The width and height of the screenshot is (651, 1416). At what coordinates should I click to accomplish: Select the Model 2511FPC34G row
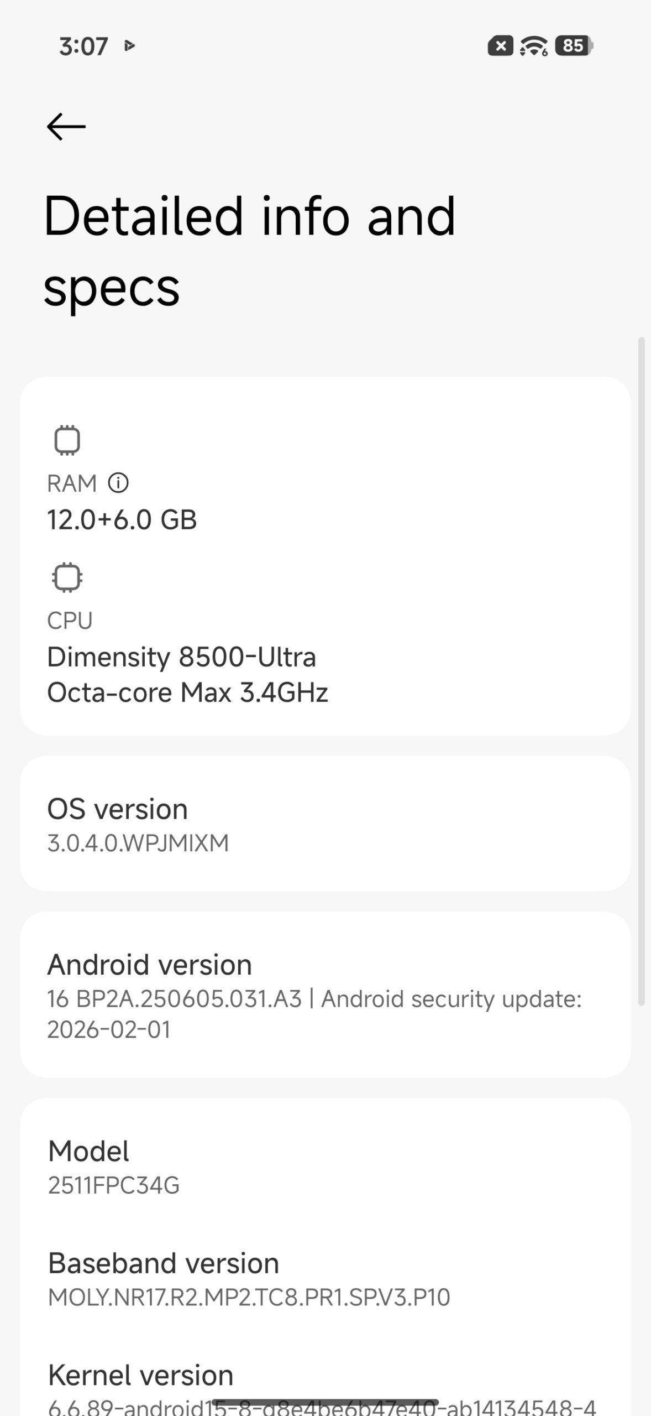pos(325,1166)
